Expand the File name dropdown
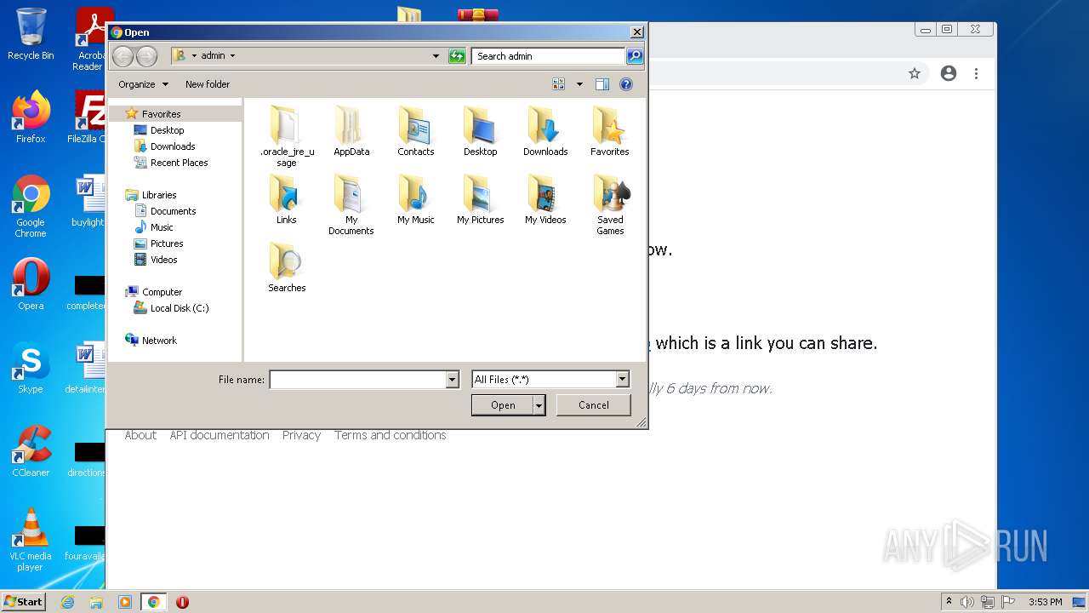The height and width of the screenshot is (613, 1089). point(453,380)
